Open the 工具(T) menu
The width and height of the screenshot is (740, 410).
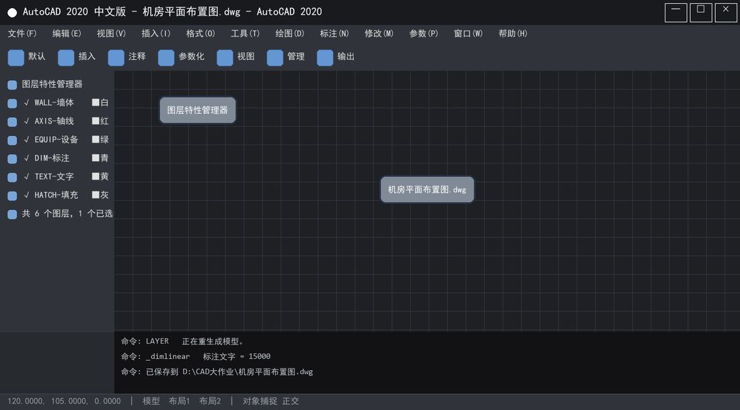click(245, 34)
